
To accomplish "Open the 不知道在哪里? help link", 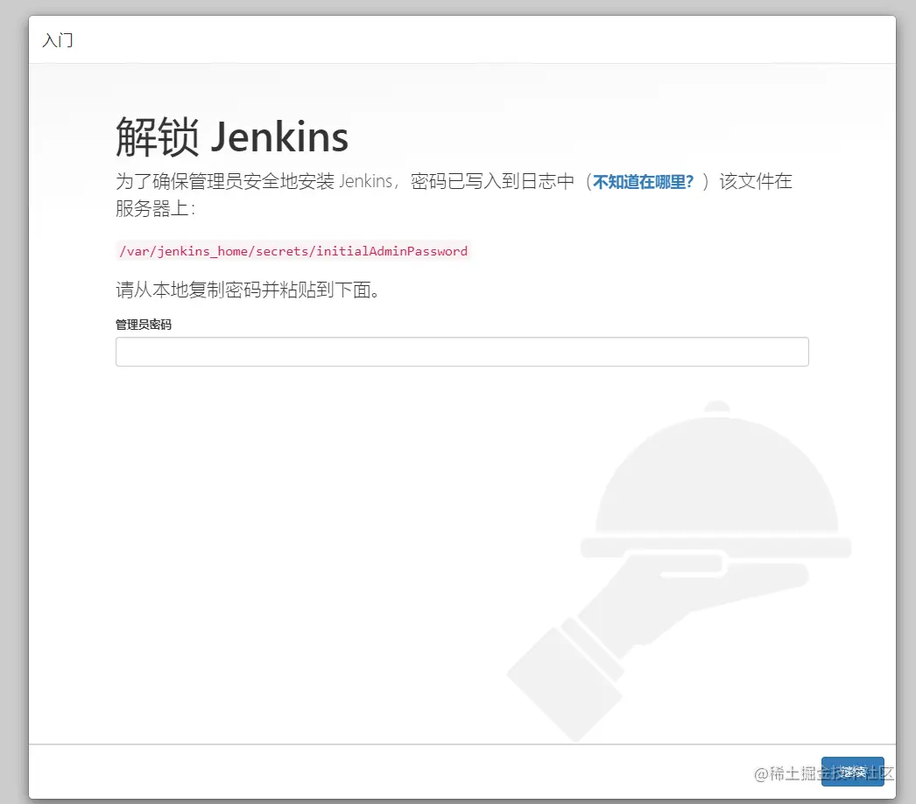I will 643,182.
